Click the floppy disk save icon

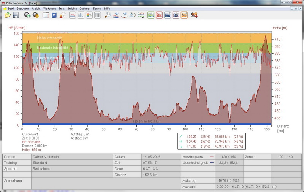pos(16,15)
